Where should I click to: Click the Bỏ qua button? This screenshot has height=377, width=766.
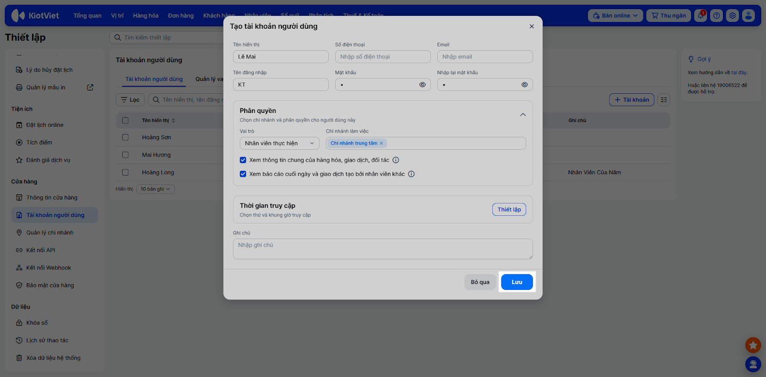[x=480, y=282]
